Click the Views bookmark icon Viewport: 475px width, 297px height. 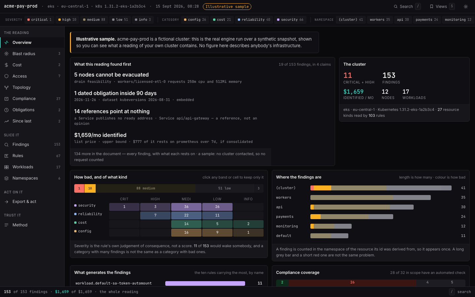(431, 7)
